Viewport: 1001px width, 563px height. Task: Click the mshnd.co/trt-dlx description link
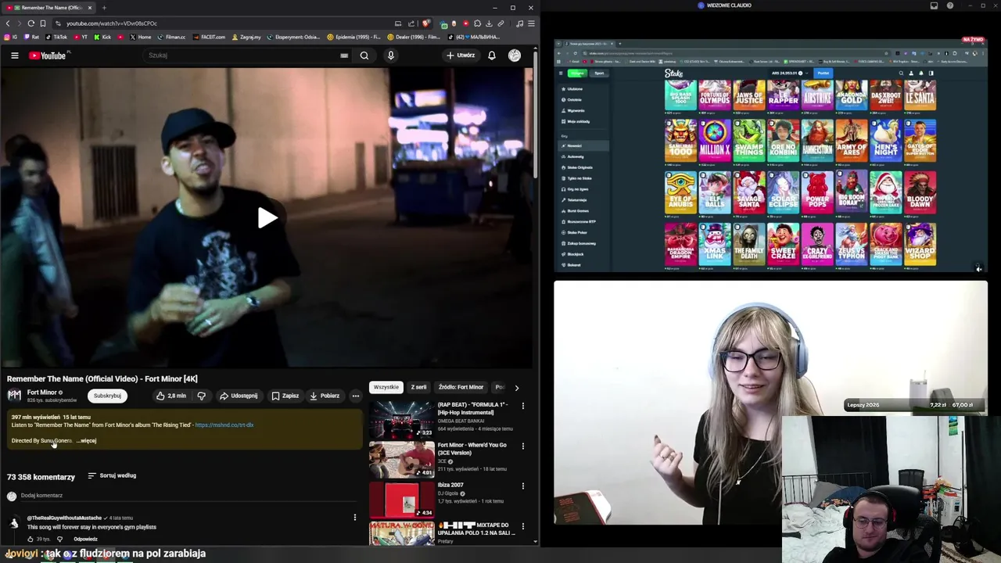pyautogui.click(x=224, y=425)
